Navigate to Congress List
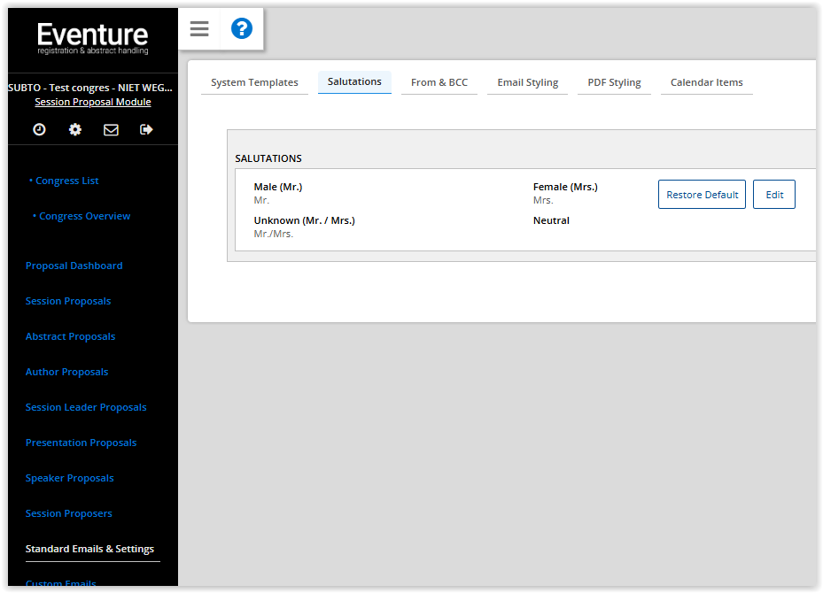The width and height of the screenshot is (823, 593). click(x=67, y=181)
